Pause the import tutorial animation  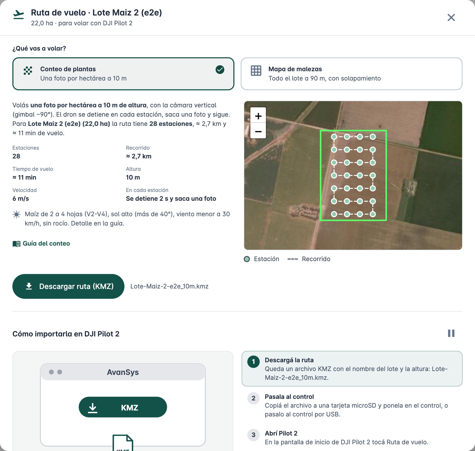pyautogui.click(x=451, y=333)
